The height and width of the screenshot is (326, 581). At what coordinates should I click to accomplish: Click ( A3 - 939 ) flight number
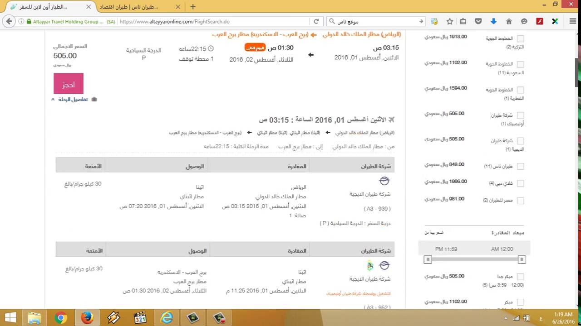[x=377, y=209]
